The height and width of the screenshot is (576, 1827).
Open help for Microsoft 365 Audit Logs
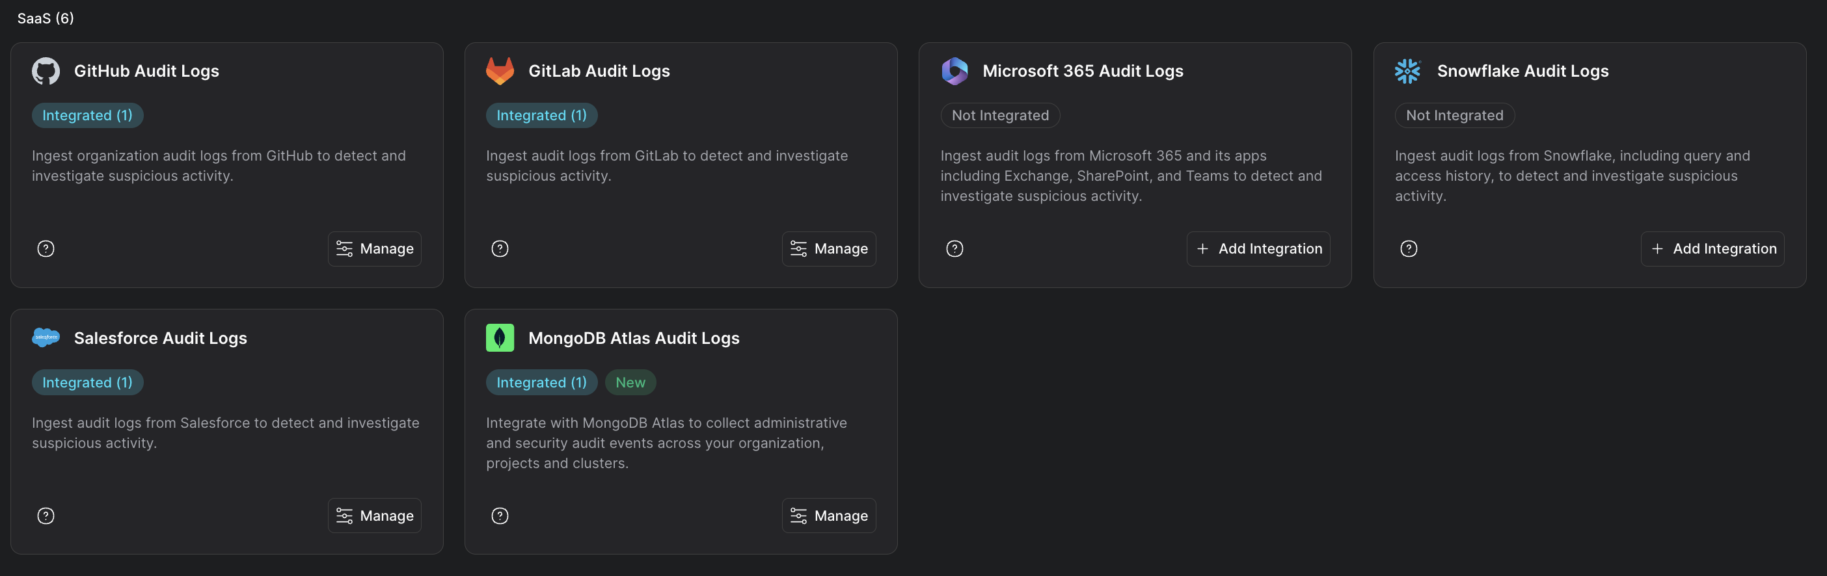(954, 249)
